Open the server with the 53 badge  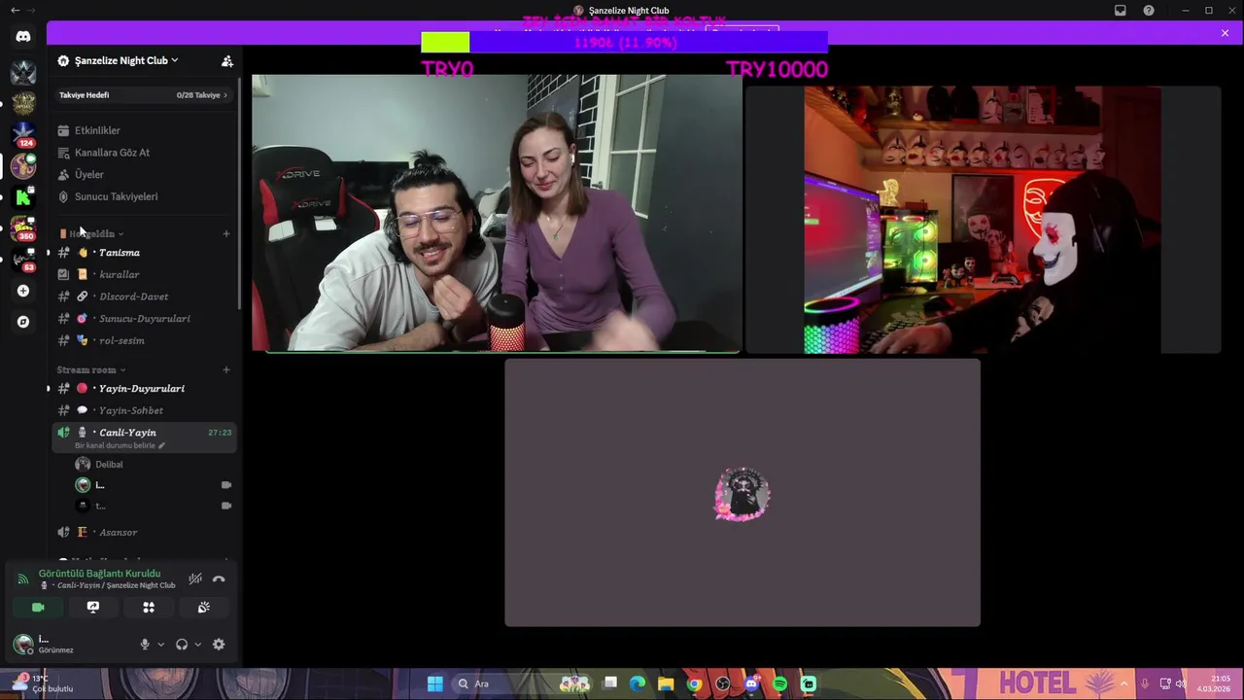tap(23, 260)
